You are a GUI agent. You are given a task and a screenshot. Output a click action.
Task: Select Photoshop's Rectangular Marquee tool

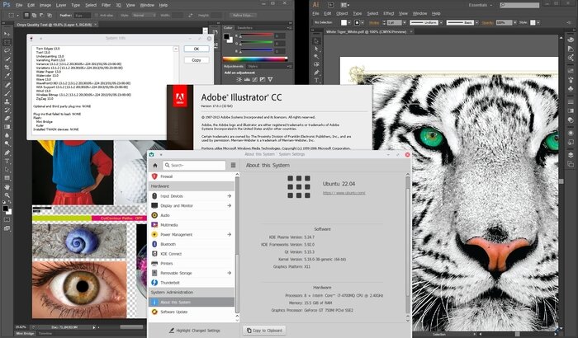(7, 42)
